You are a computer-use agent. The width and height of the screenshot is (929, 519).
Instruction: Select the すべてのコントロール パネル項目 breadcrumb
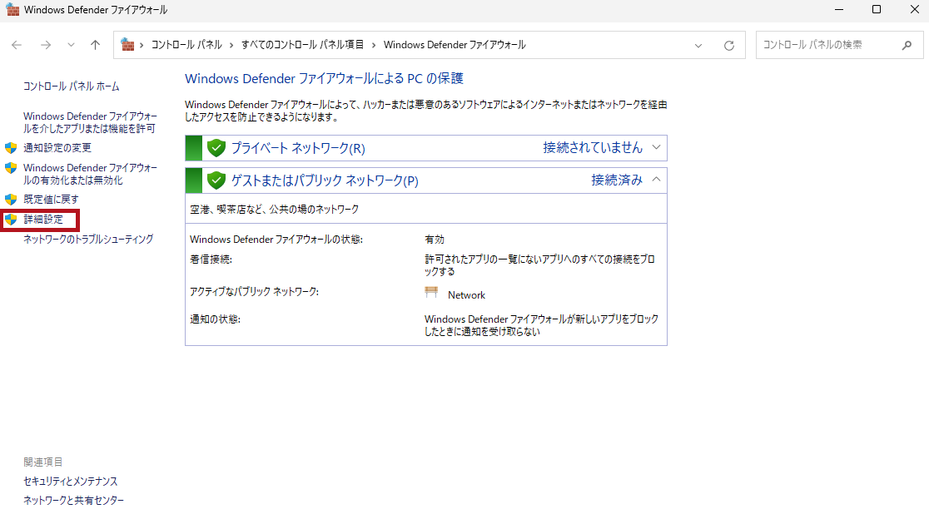coord(303,45)
